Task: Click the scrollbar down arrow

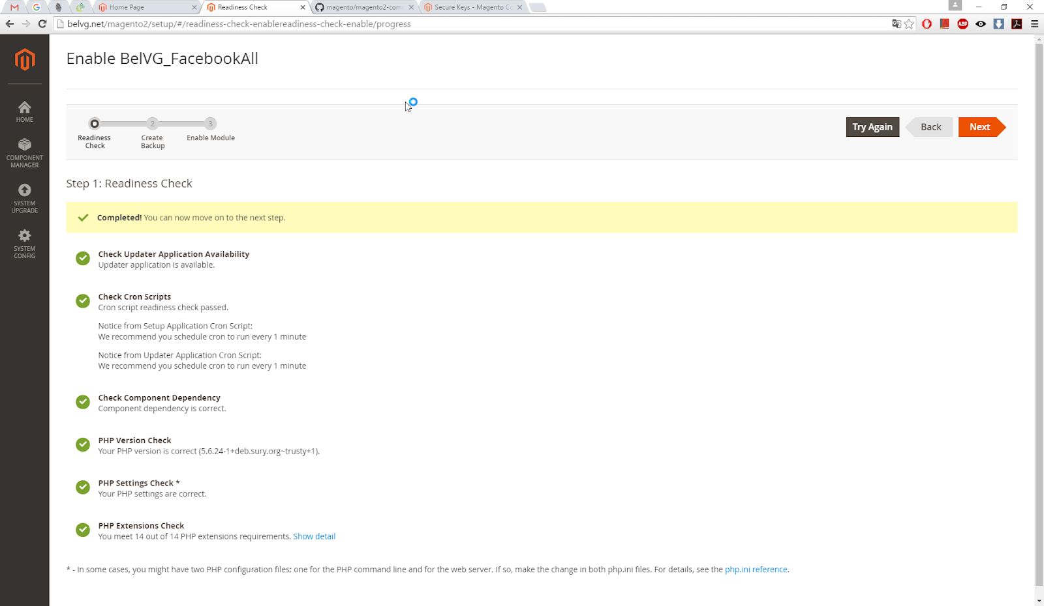Action: (1039, 601)
